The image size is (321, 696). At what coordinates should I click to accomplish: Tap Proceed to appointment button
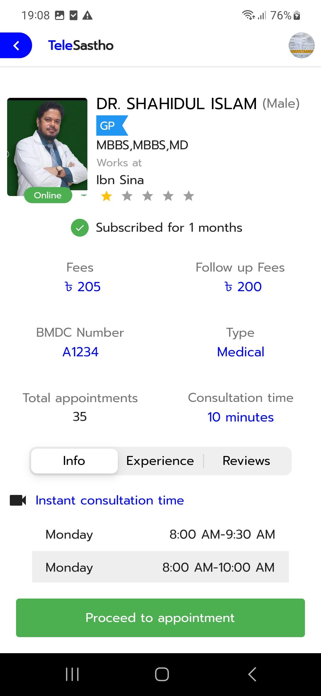pyautogui.click(x=160, y=618)
